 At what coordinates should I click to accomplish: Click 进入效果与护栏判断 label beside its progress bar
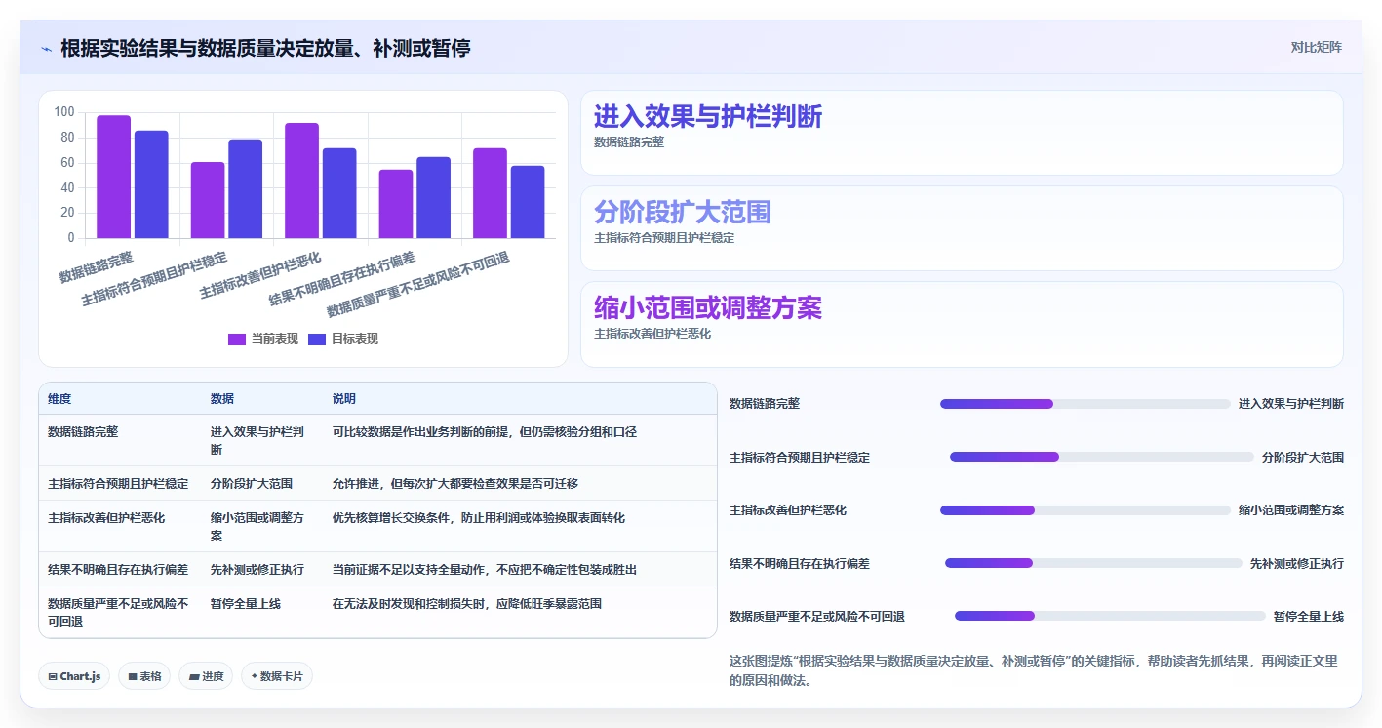click(1291, 404)
